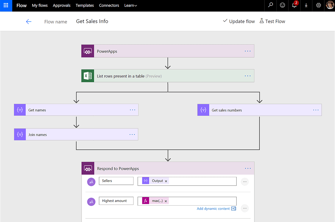The height and width of the screenshot is (222, 335).
Task: Open the Connectors page
Action: point(109,5)
